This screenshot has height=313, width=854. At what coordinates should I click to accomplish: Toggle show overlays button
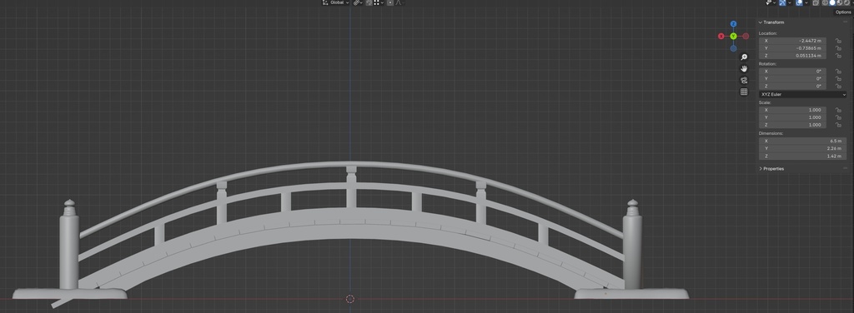click(x=799, y=2)
